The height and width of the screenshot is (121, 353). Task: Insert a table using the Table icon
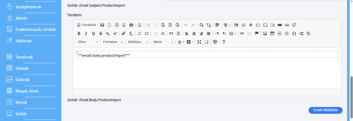[x=272, y=33]
